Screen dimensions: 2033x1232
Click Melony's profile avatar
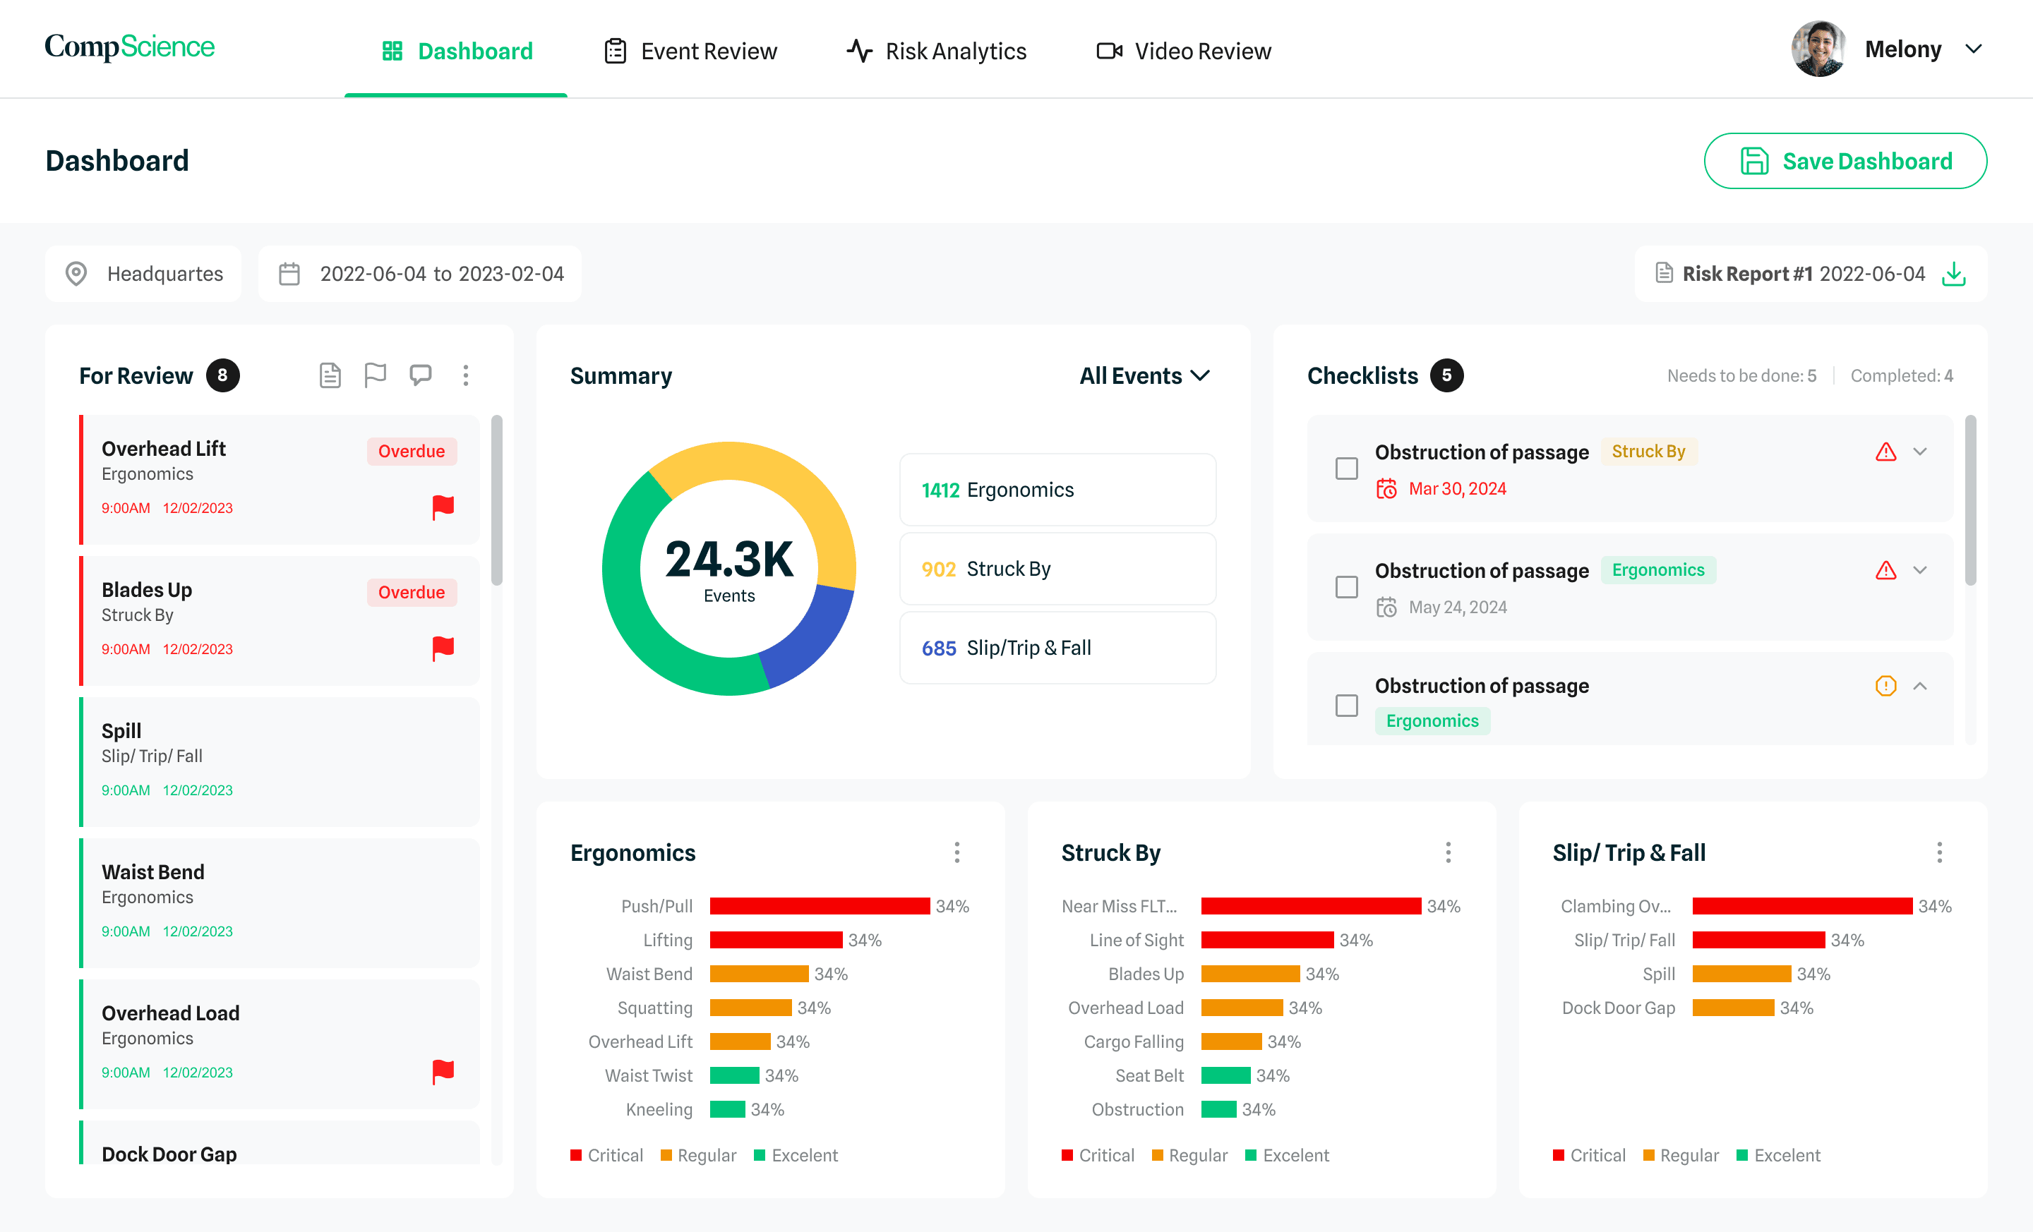point(1818,49)
